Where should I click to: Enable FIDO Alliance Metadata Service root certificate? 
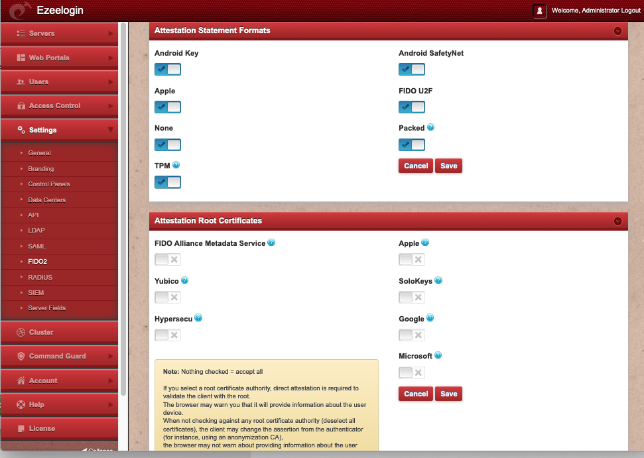[x=168, y=259]
